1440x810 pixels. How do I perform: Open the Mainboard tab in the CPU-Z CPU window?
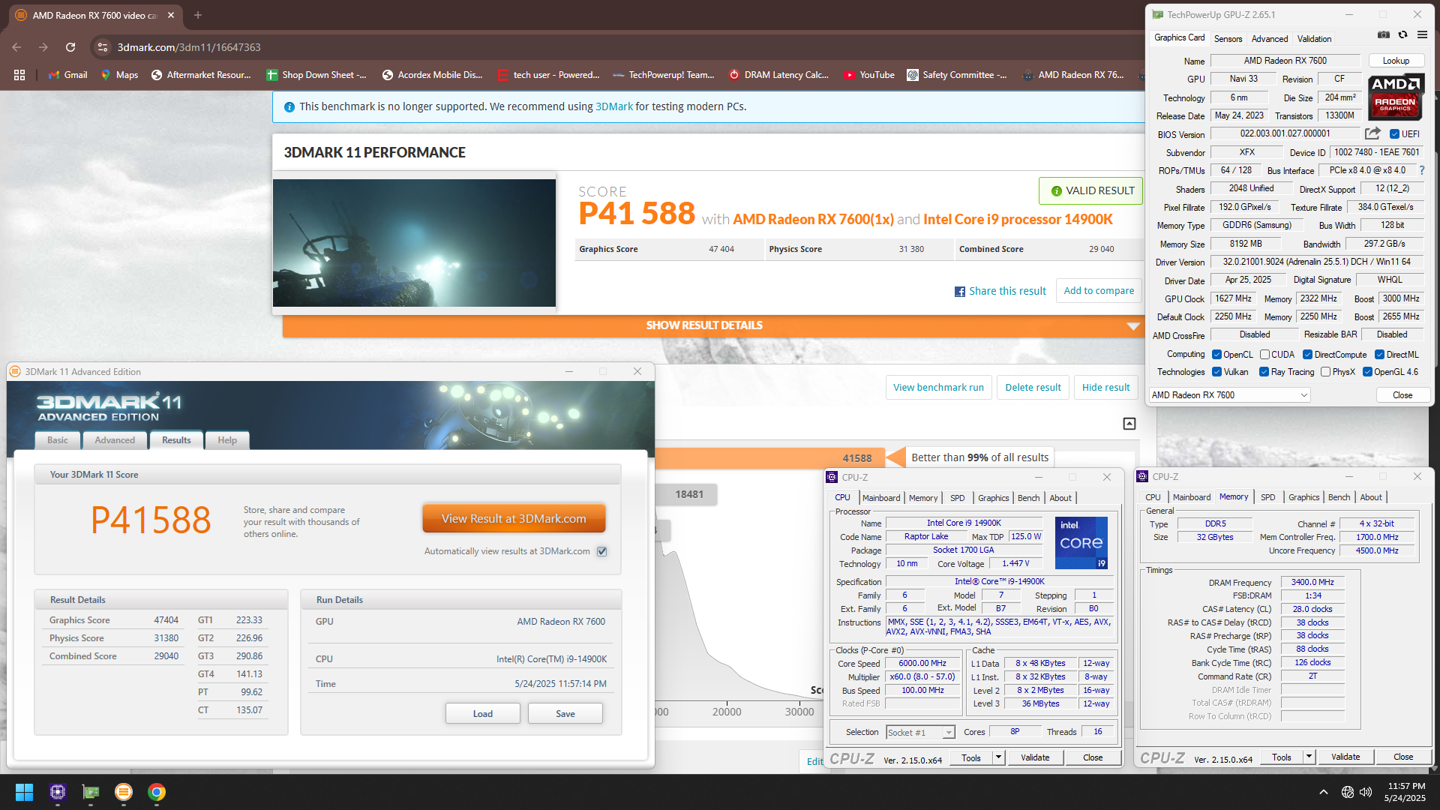coord(881,498)
